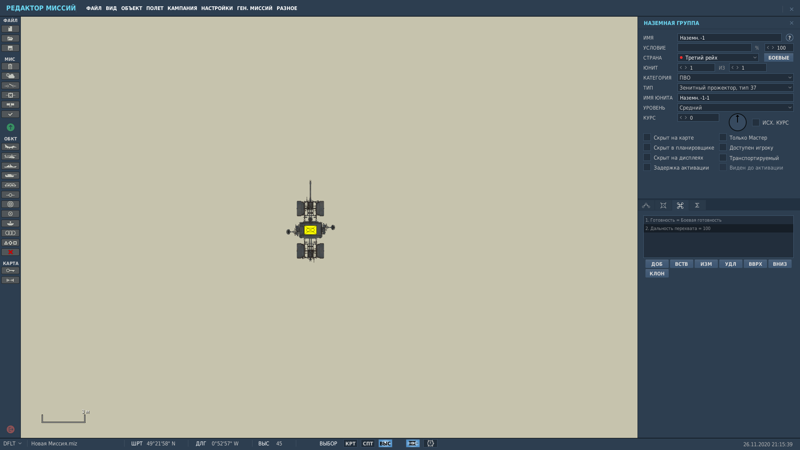Image resolution: width=800 pixels, height=450 pixels.
Task: Open the ТИП unit type dropdown
Action: point(735,87)
